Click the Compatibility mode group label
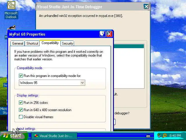This screenshot has width=186, height=140. pos(30,68)
